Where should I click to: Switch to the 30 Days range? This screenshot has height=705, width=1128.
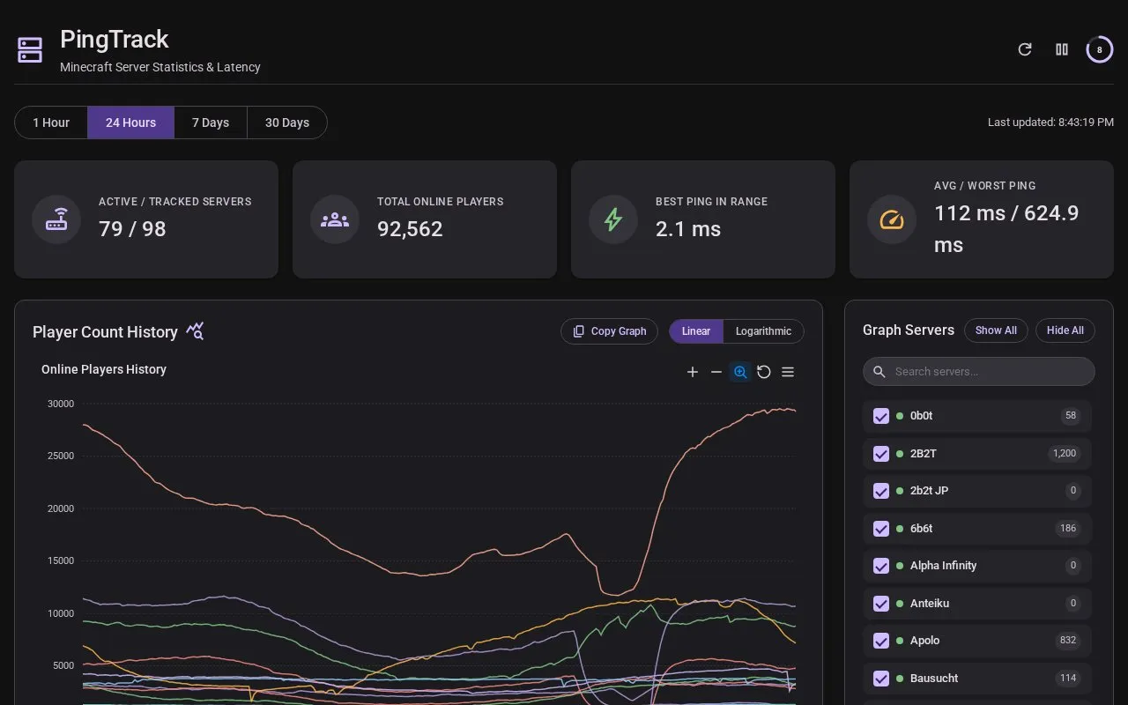pos(287,122)
